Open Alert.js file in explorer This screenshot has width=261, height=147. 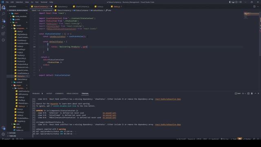(20, 31)
